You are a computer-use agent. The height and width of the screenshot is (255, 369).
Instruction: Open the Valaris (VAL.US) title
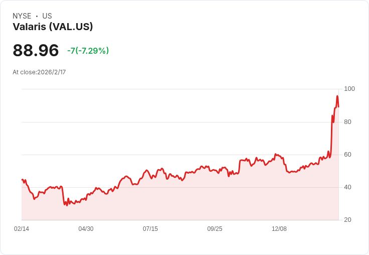pos(53,27)
